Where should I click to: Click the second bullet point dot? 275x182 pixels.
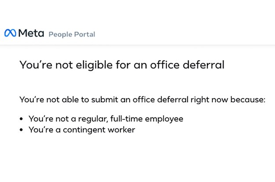coord(21,130)
